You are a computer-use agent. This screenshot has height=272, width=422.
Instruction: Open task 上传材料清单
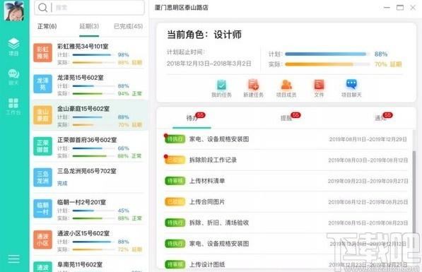coord(207,181)
